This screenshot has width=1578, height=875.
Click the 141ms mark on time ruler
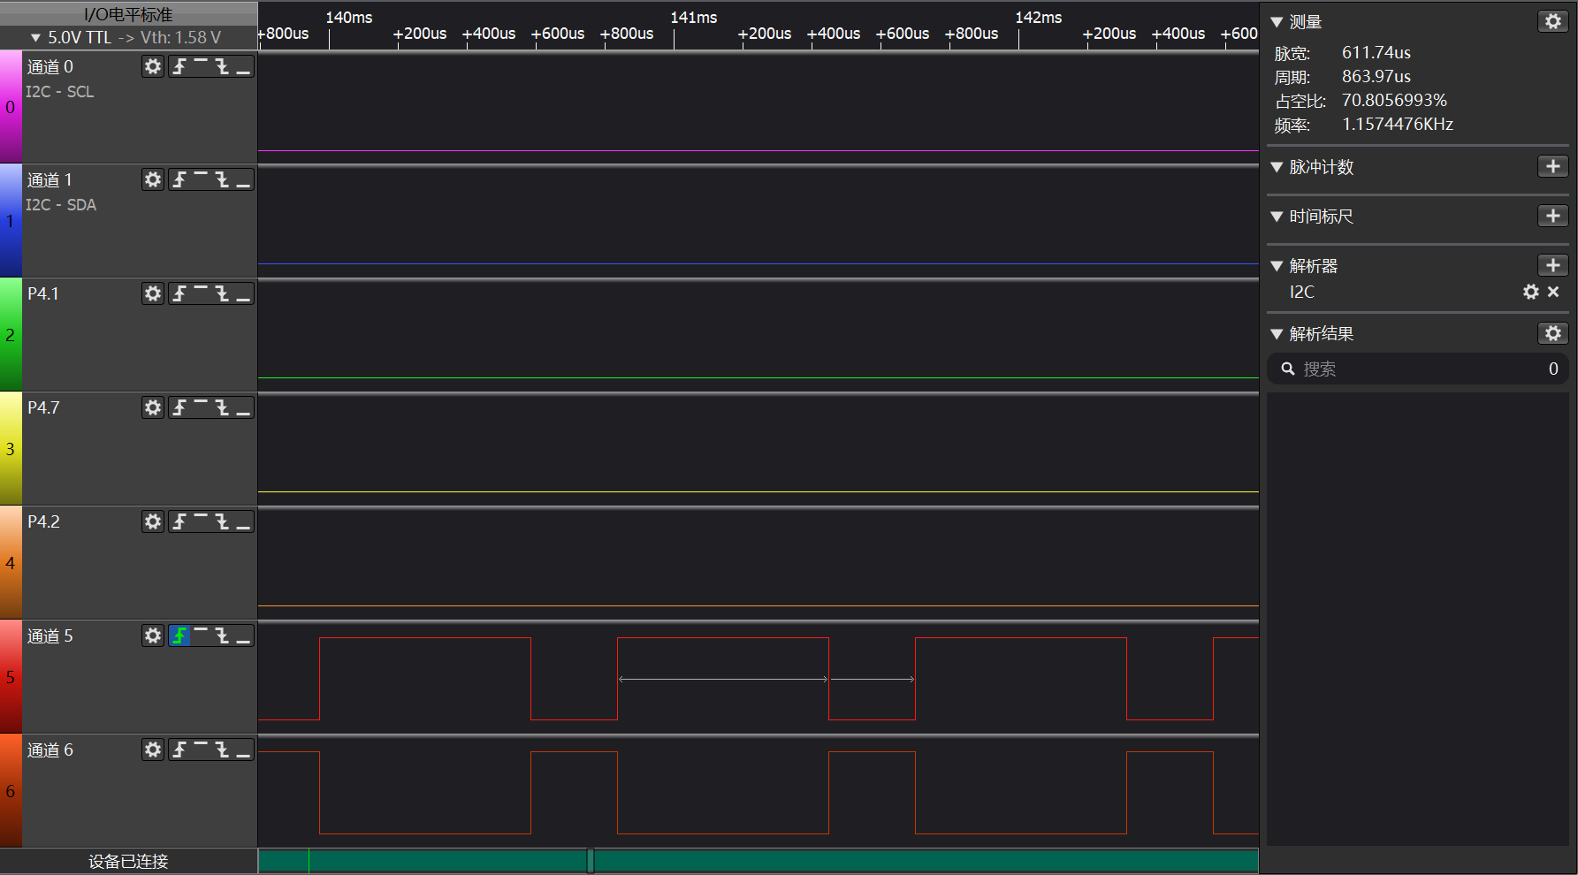pyautogui.click(x=694, y=18)
